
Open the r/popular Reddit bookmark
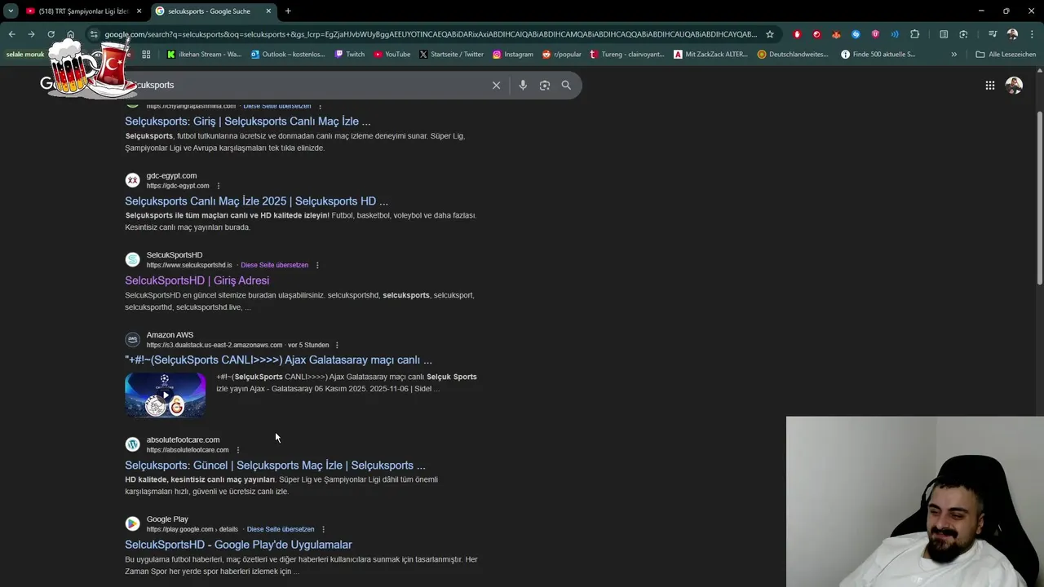coord(562,55)
